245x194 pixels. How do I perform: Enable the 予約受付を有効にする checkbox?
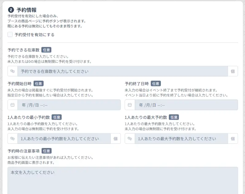point(10,35)
